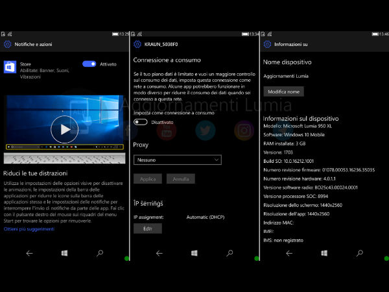Tap the search icon on the left phone
Viewport: 389px width, 292px height.
click(100, 252)
